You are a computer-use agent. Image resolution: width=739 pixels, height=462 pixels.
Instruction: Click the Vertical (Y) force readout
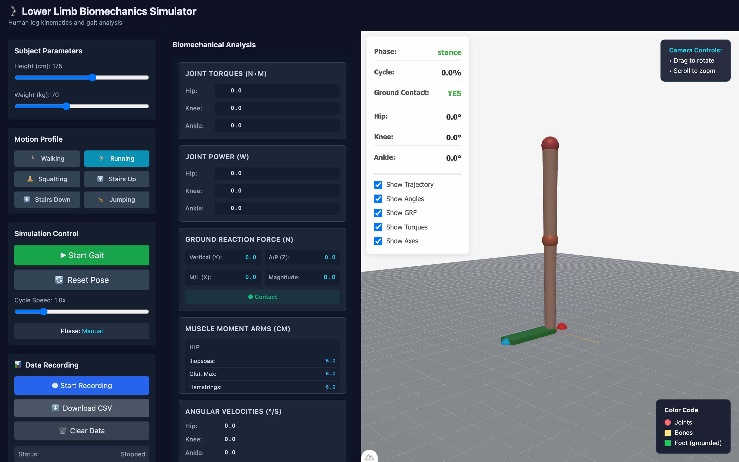[x=223, y=257]
